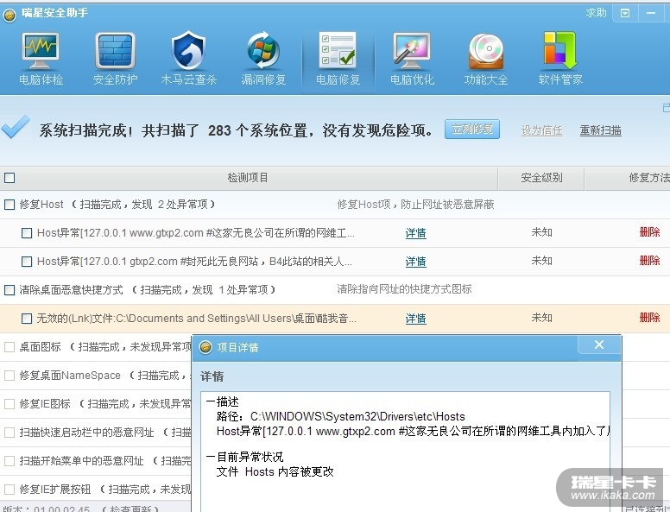Check the 清除桌面恶意快捷方式 group checkbox
The image size is (670, 512).
[x=9, y=290]
